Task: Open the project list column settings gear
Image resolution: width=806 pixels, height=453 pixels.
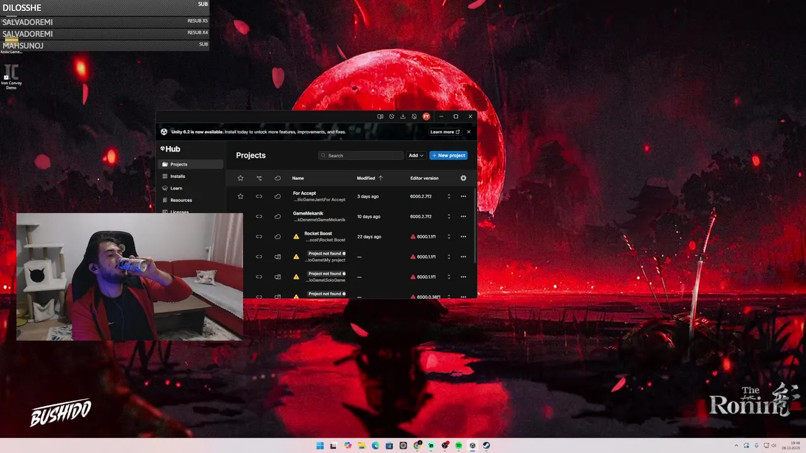Action: (463, 178)
